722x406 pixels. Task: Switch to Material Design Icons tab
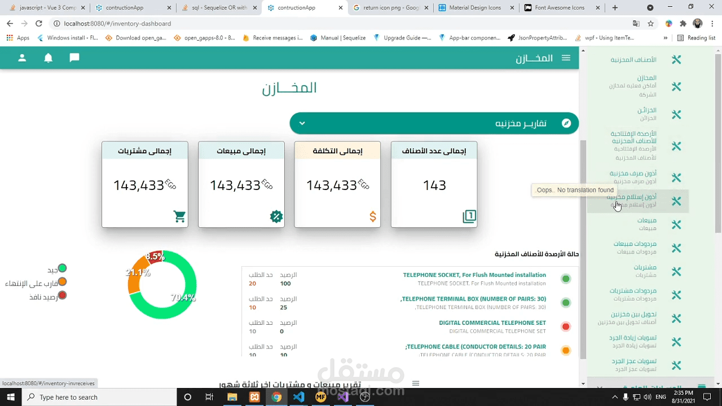pyautogui.click(x=477, y=8)
